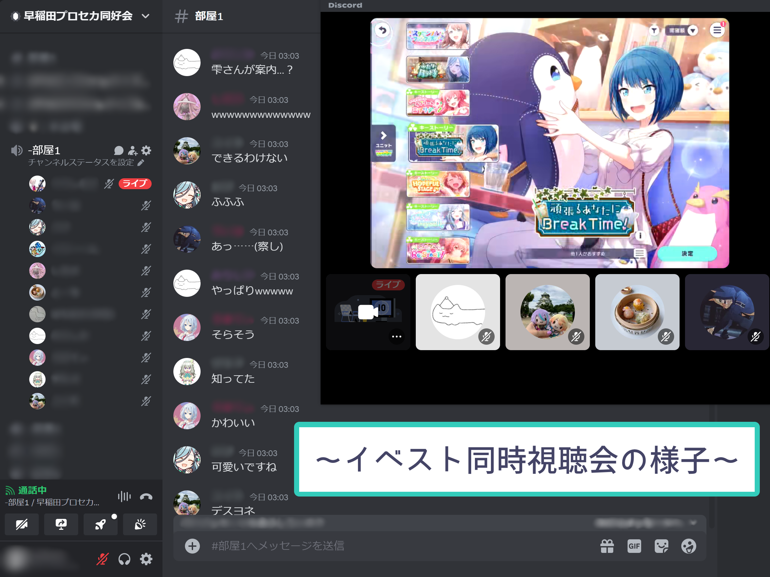Click the plus attach button in the message box
Viewport: 770px width, 577px height.
192,546
